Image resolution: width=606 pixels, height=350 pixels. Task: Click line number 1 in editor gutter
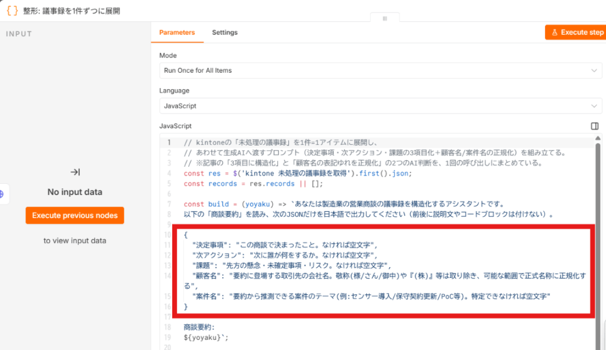coord(169,142)
